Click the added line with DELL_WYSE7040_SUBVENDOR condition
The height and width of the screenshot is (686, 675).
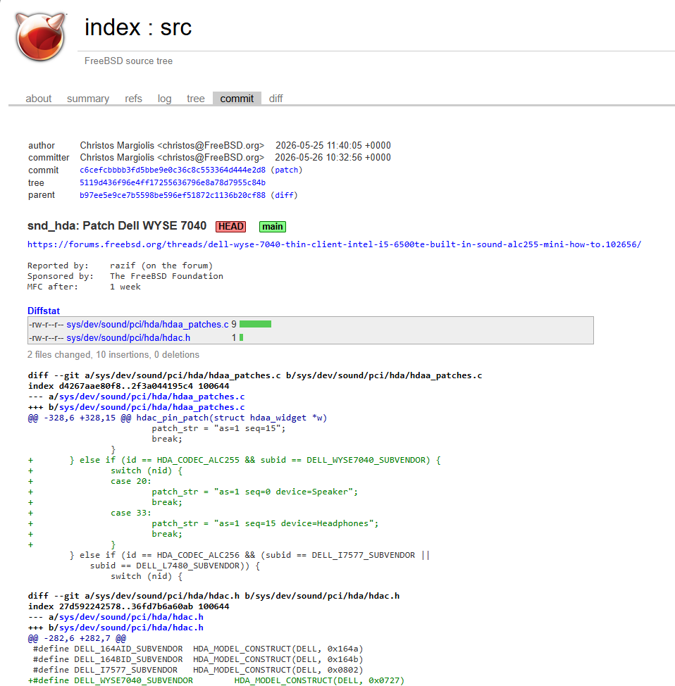pos(234,460)
